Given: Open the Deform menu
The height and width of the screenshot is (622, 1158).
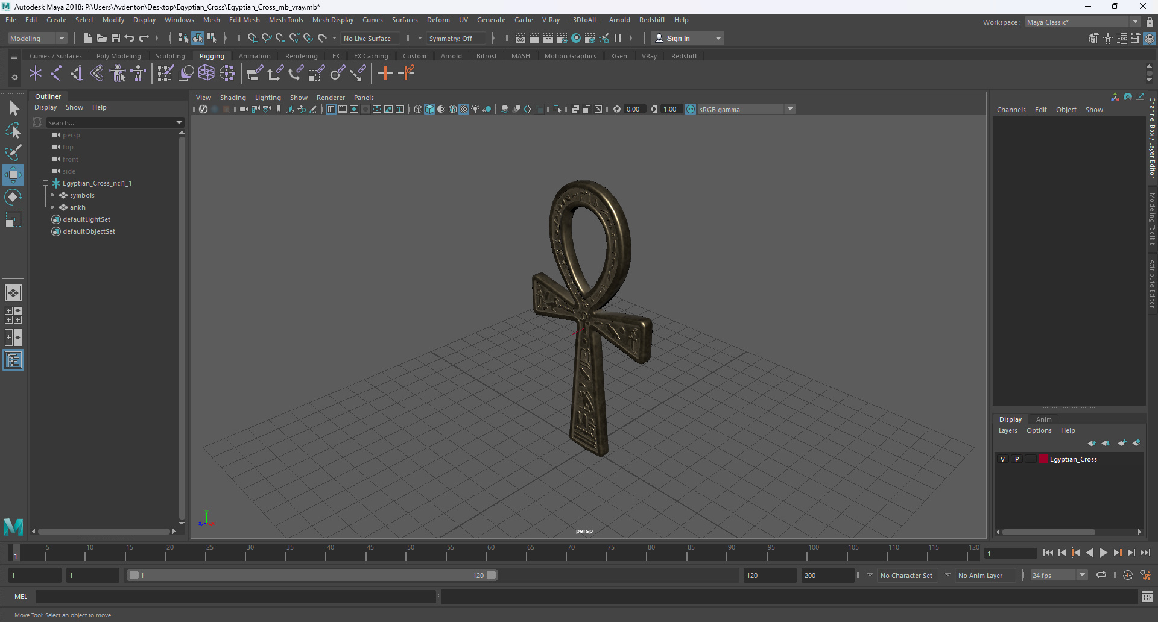Looking at the screenshot, I should tap(438, 20).
